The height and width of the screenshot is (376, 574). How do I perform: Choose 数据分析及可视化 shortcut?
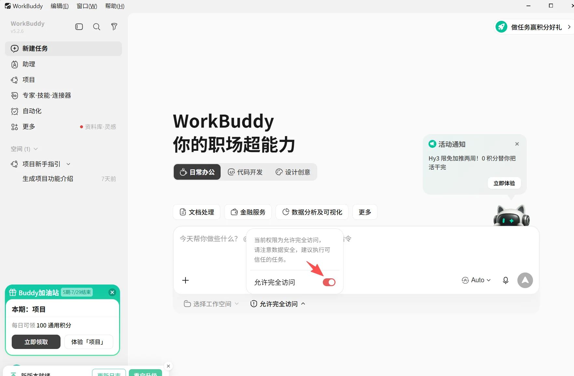312,212
